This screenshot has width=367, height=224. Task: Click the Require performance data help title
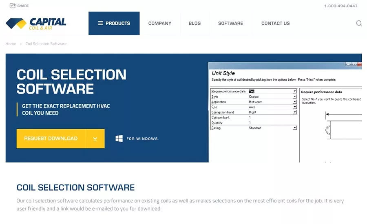pyautogui.click(x=321, y=92)
